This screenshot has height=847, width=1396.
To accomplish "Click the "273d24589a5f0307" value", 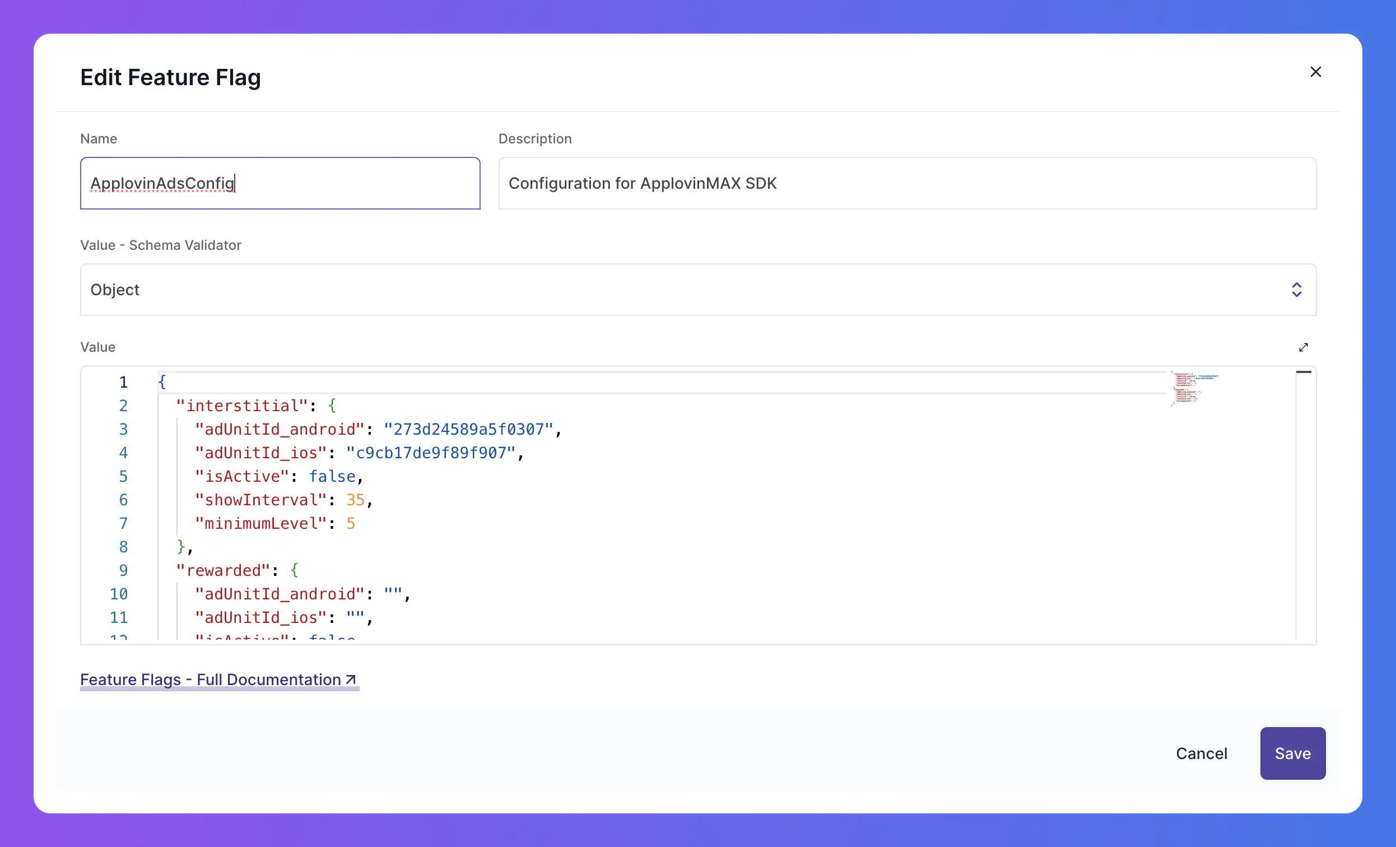I will [468, 430].
